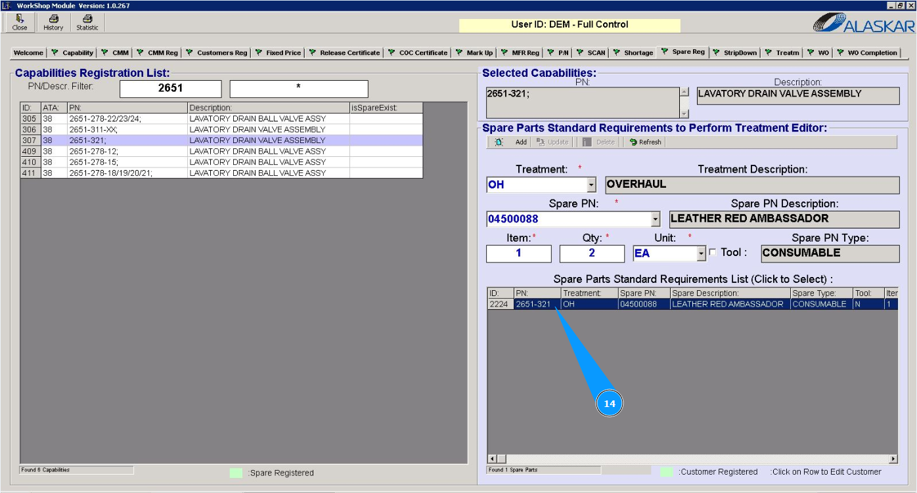Click the Update toolbar icon
Viewport: 917px width, 493px height.
click(541, 142)
